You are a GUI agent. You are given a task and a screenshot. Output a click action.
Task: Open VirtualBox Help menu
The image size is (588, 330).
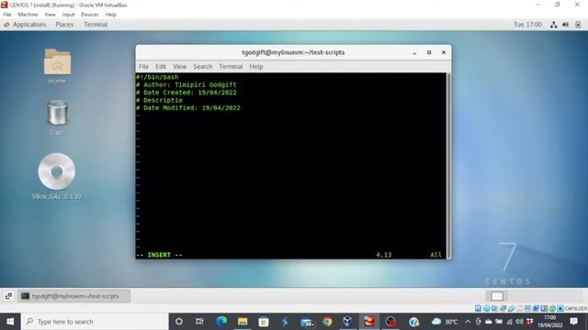tap(110, 15)
